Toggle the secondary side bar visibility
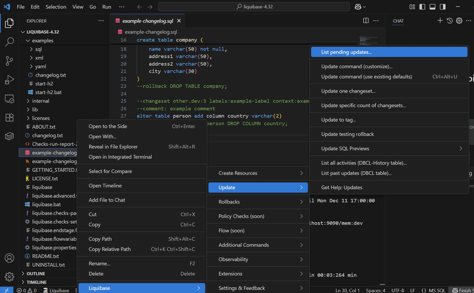 (x=443, y=7)
